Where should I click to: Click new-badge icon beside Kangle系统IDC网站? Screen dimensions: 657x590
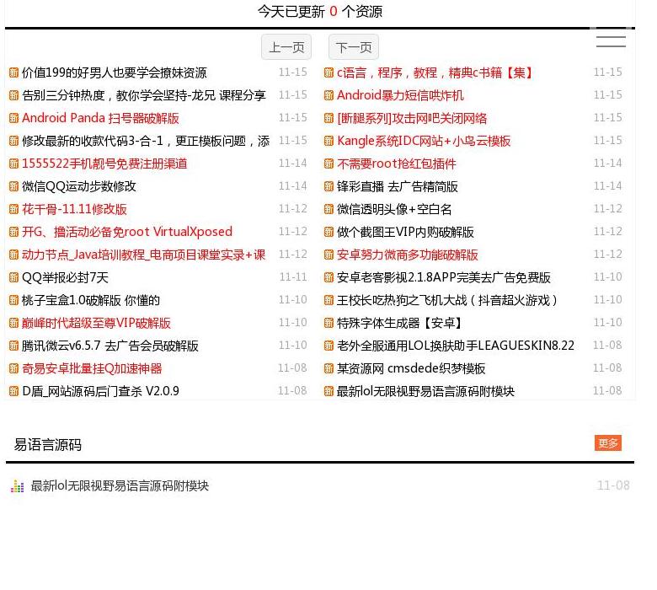pos(328,141)
